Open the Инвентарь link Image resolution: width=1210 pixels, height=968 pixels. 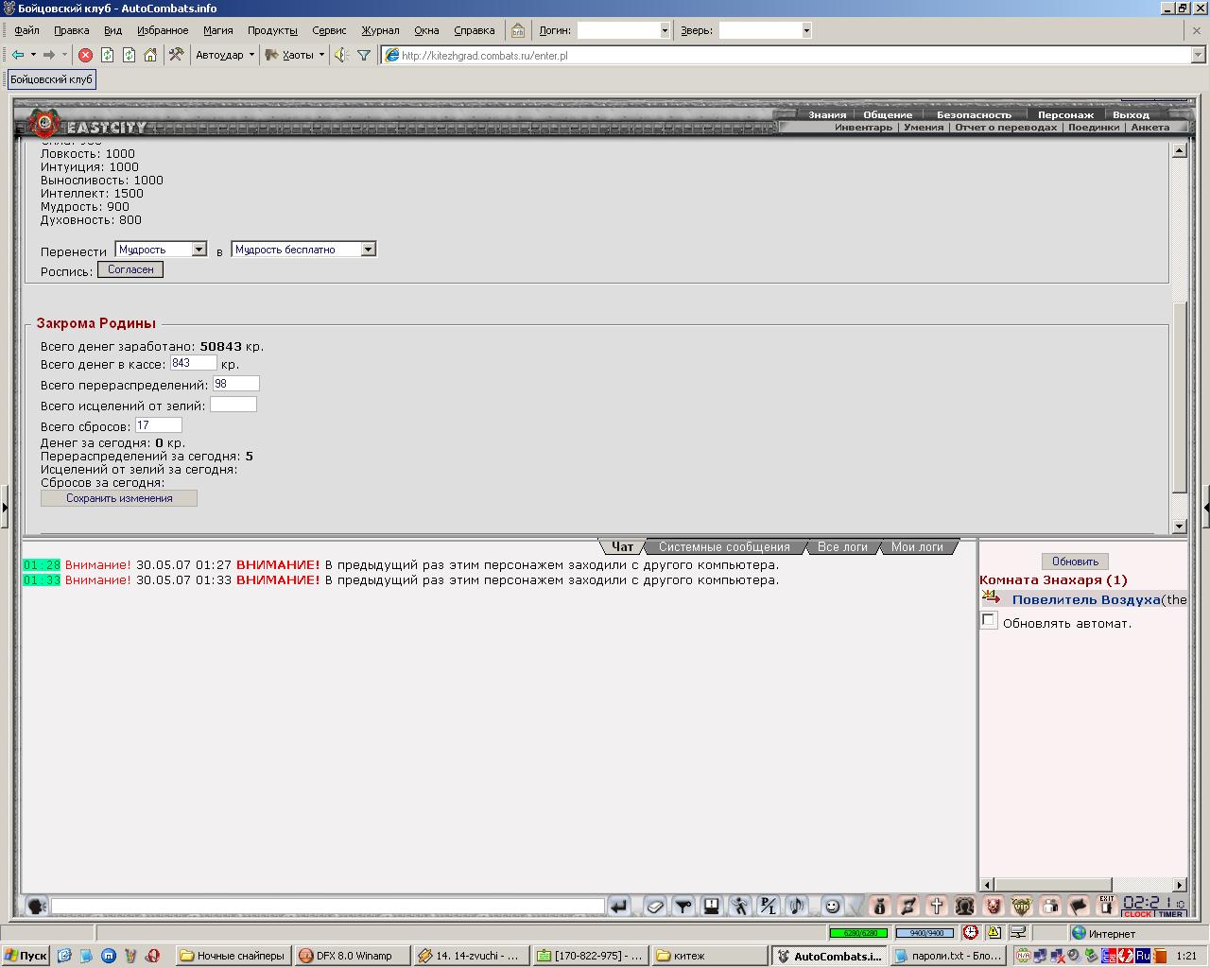863,127
